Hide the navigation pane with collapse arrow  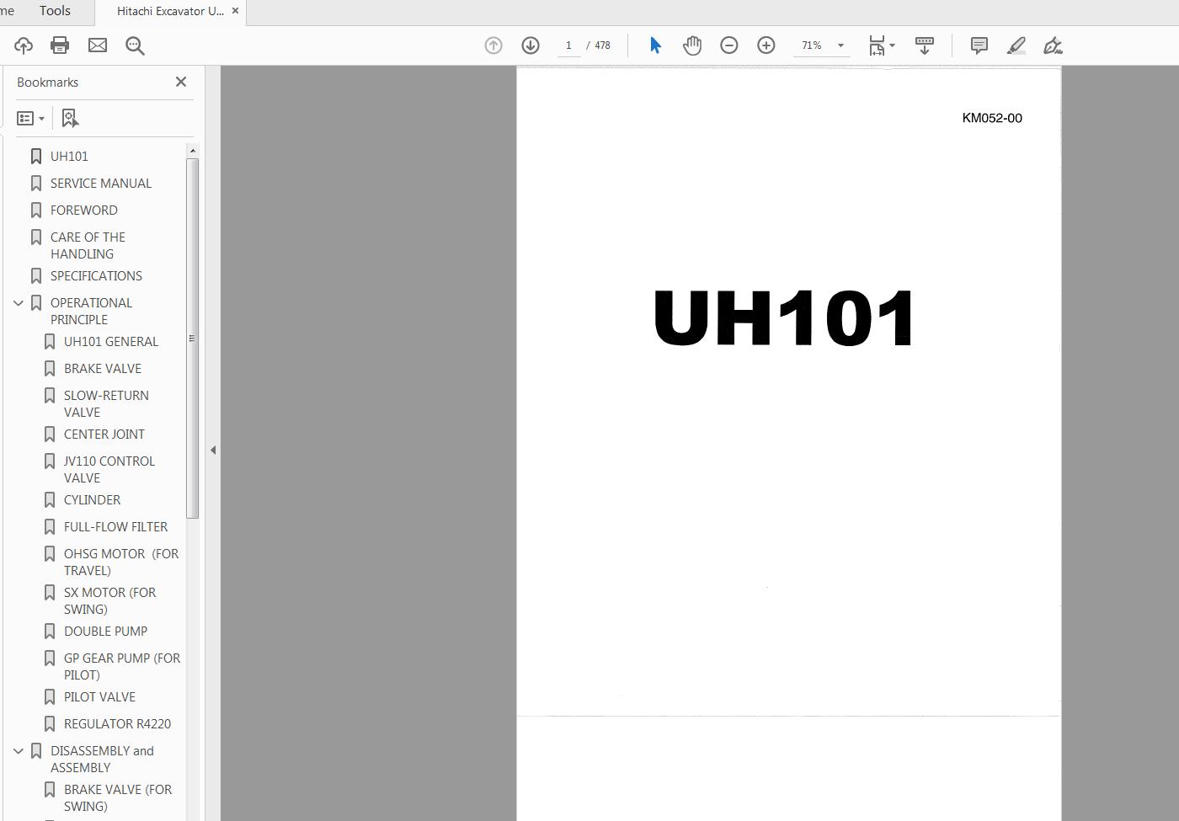(213, 450)
